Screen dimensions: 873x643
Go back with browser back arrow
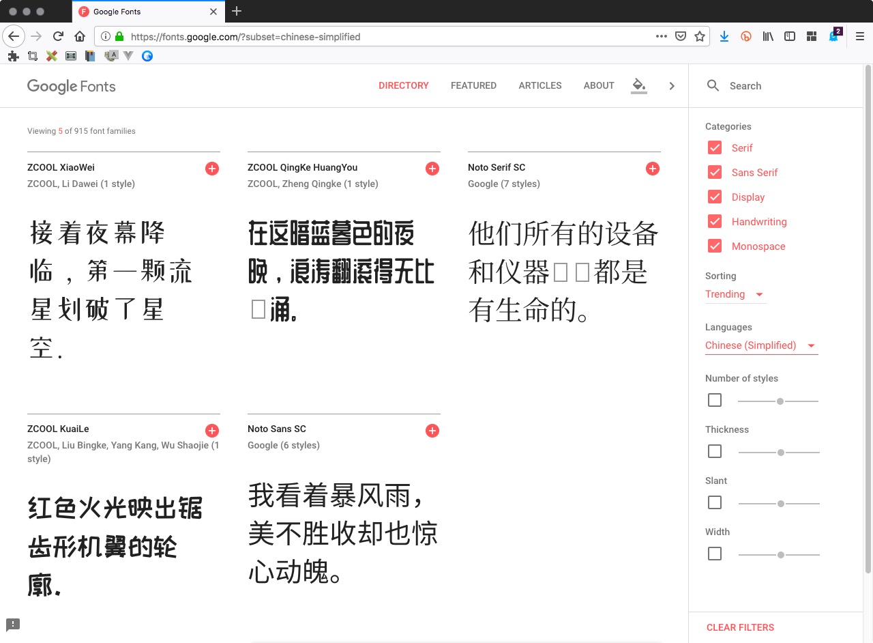coord(14,37)
